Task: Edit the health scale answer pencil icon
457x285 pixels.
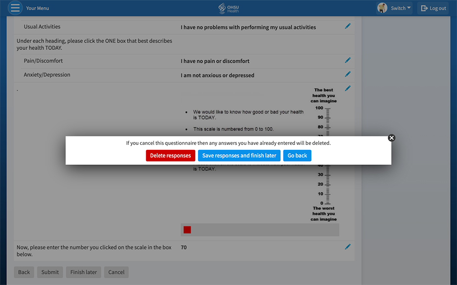Action: click(x=348, y=89)
